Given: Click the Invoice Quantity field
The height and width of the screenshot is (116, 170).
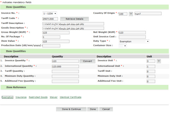Looking at the screenshot, I should pyautogui.click(x=65, y=61).
